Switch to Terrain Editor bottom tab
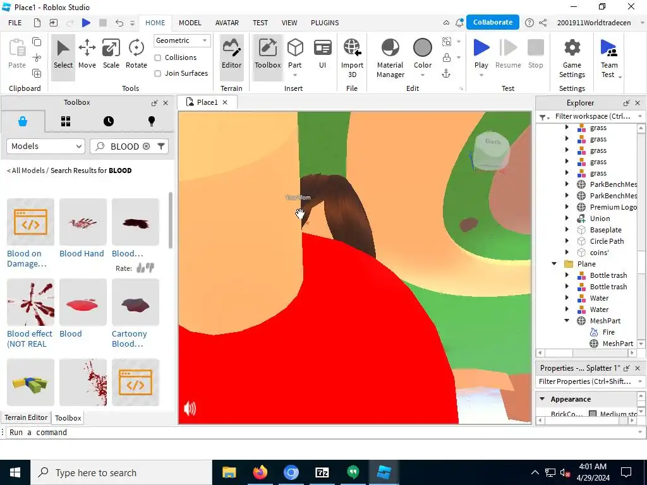Screen dimensions: 647x485 point(26,417)
